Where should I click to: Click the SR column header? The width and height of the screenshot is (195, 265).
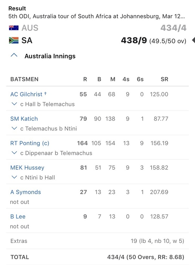[164, 79]
